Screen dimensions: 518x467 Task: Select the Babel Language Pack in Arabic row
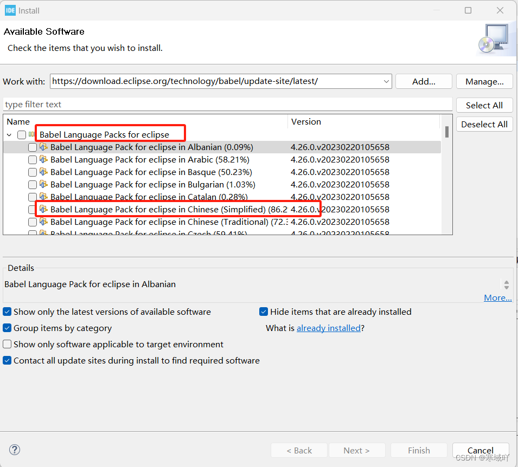[x=222, y=160]
